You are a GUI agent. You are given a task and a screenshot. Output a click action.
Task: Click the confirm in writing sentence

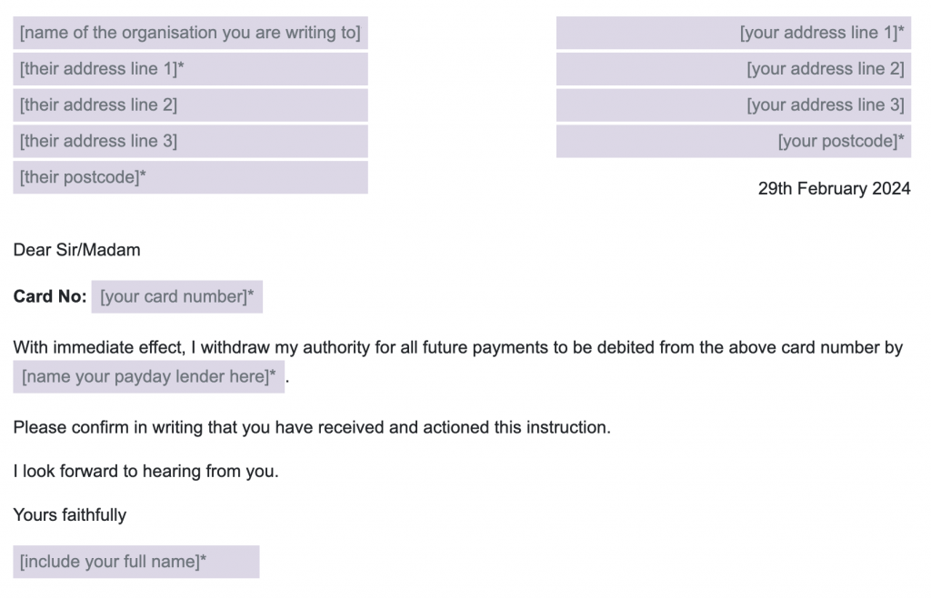tap(312, 428)
